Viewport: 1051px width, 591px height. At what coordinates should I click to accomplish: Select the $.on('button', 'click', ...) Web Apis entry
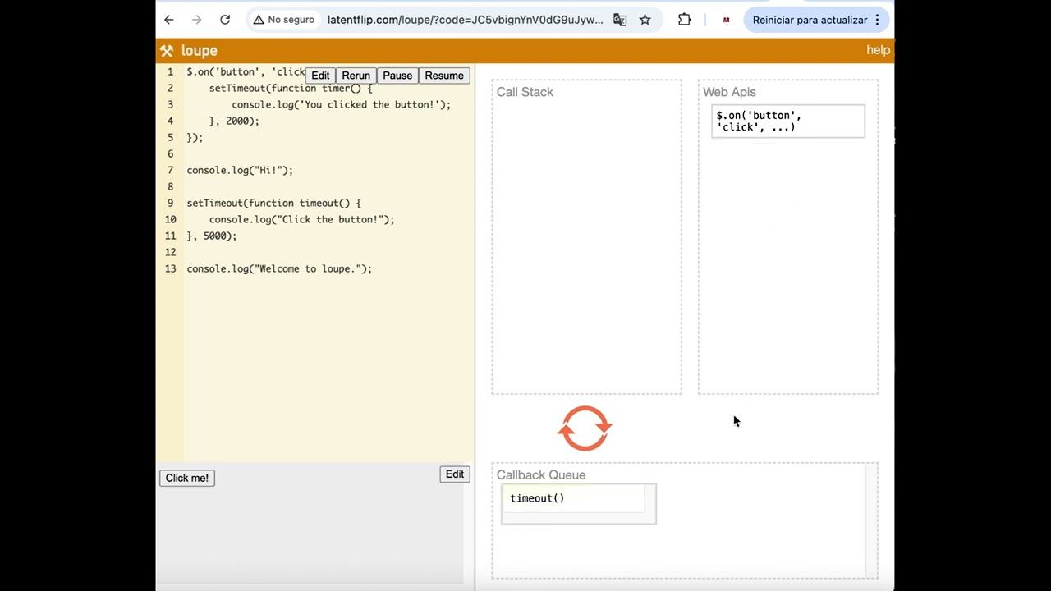788,121
